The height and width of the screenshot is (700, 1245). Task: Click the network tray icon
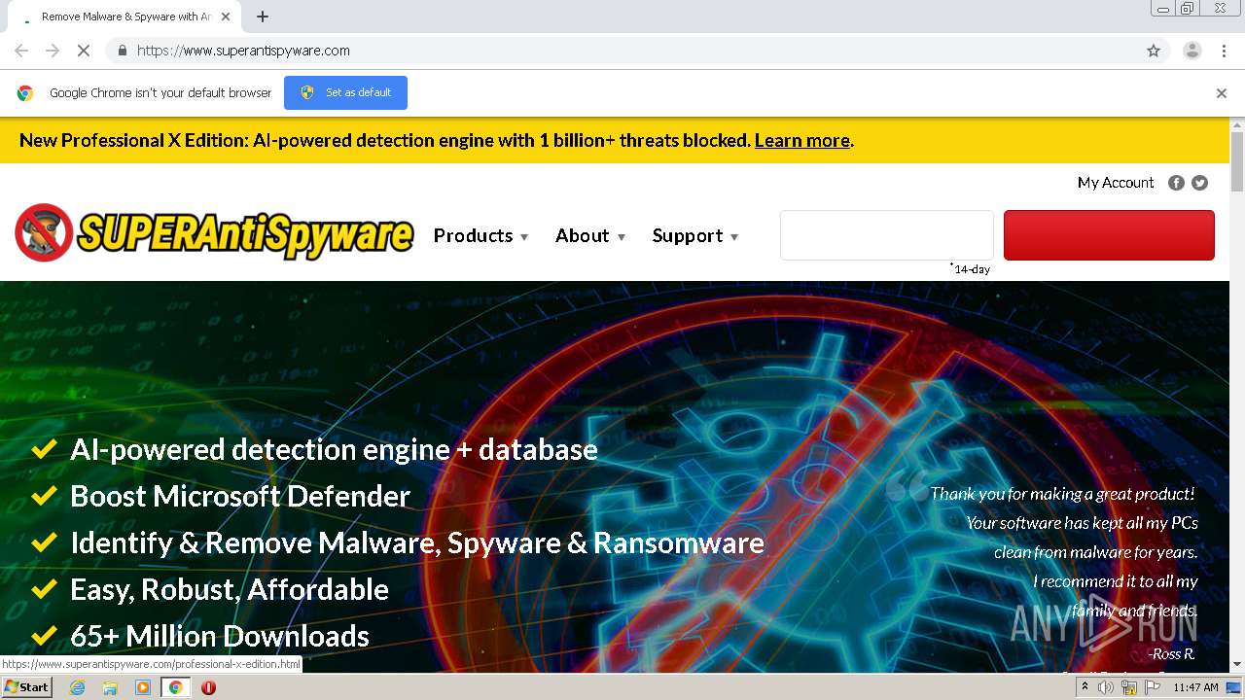click(1129, 687)
